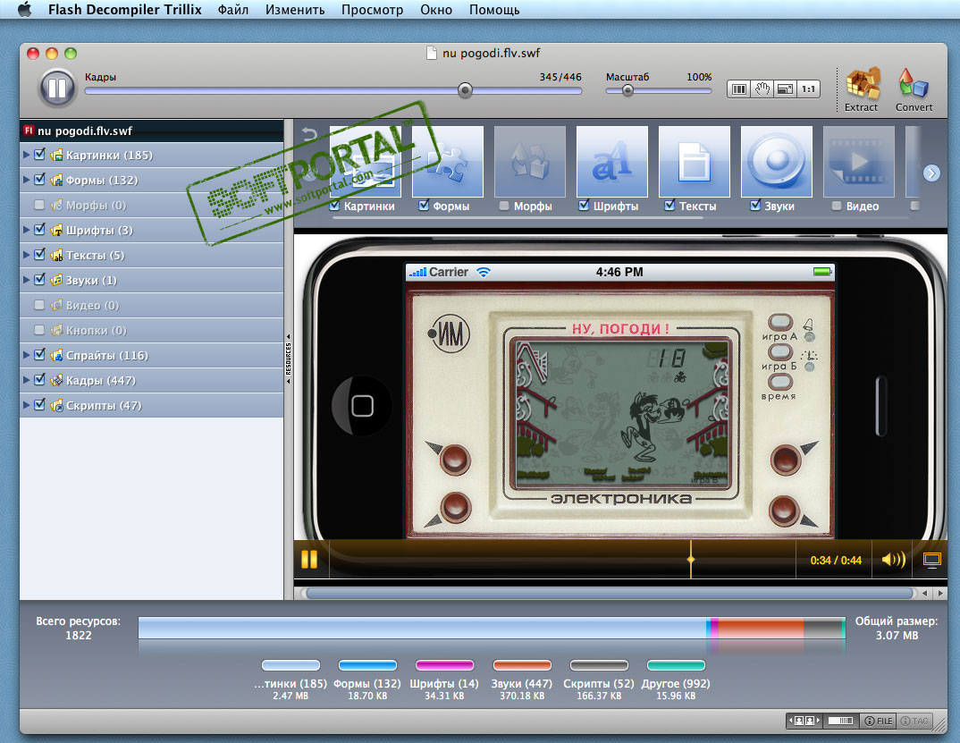Uncheck Шрифты (3) in the resource tree
The image size is (960, 743).
39,230
